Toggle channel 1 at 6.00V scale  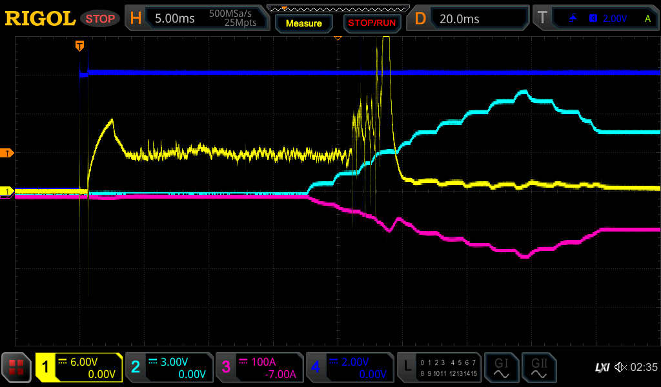pyautogui.click(x=79, y=368)
